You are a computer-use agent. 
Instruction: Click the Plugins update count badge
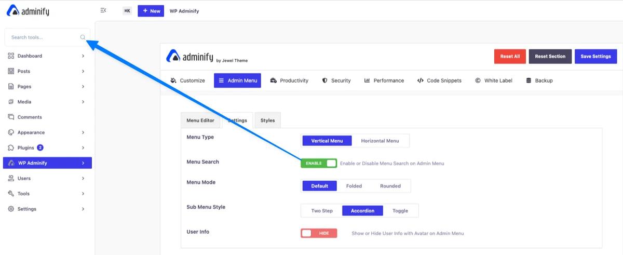(40, 147)
